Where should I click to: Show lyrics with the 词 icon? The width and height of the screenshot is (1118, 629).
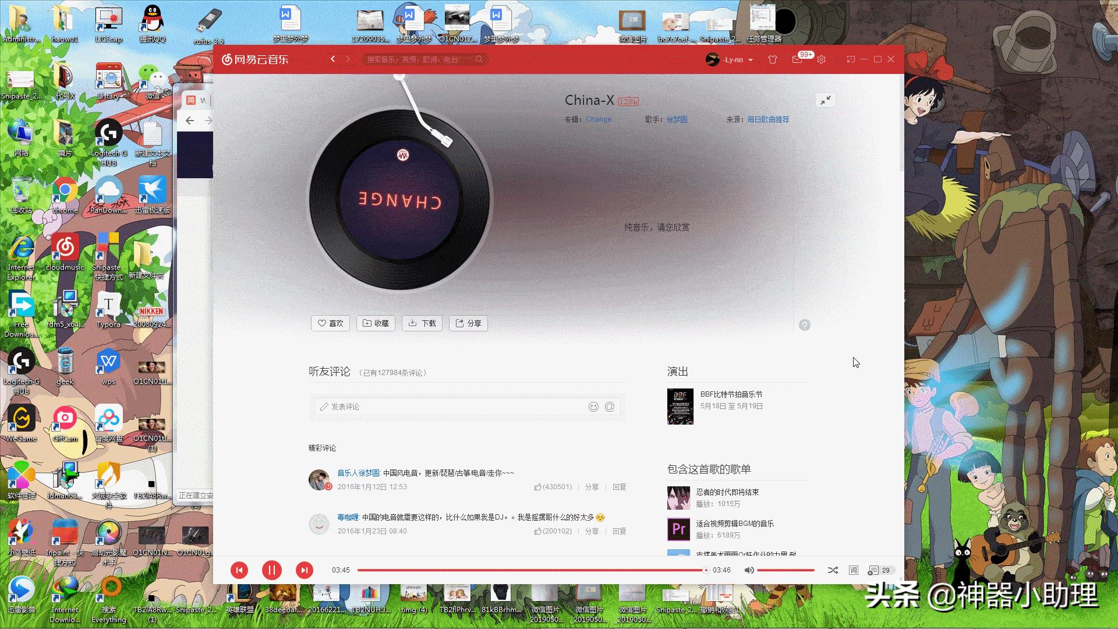point(852,570)
